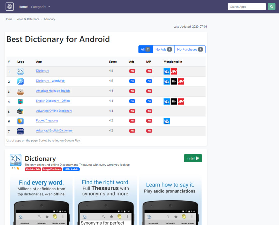Click the Ads No badge in WordWeb row

[x=132, y=81]
